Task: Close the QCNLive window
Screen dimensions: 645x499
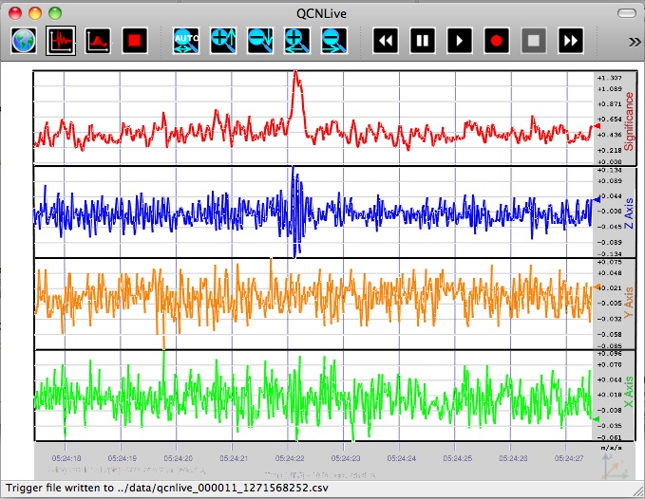Action: [x=15, y=13]
